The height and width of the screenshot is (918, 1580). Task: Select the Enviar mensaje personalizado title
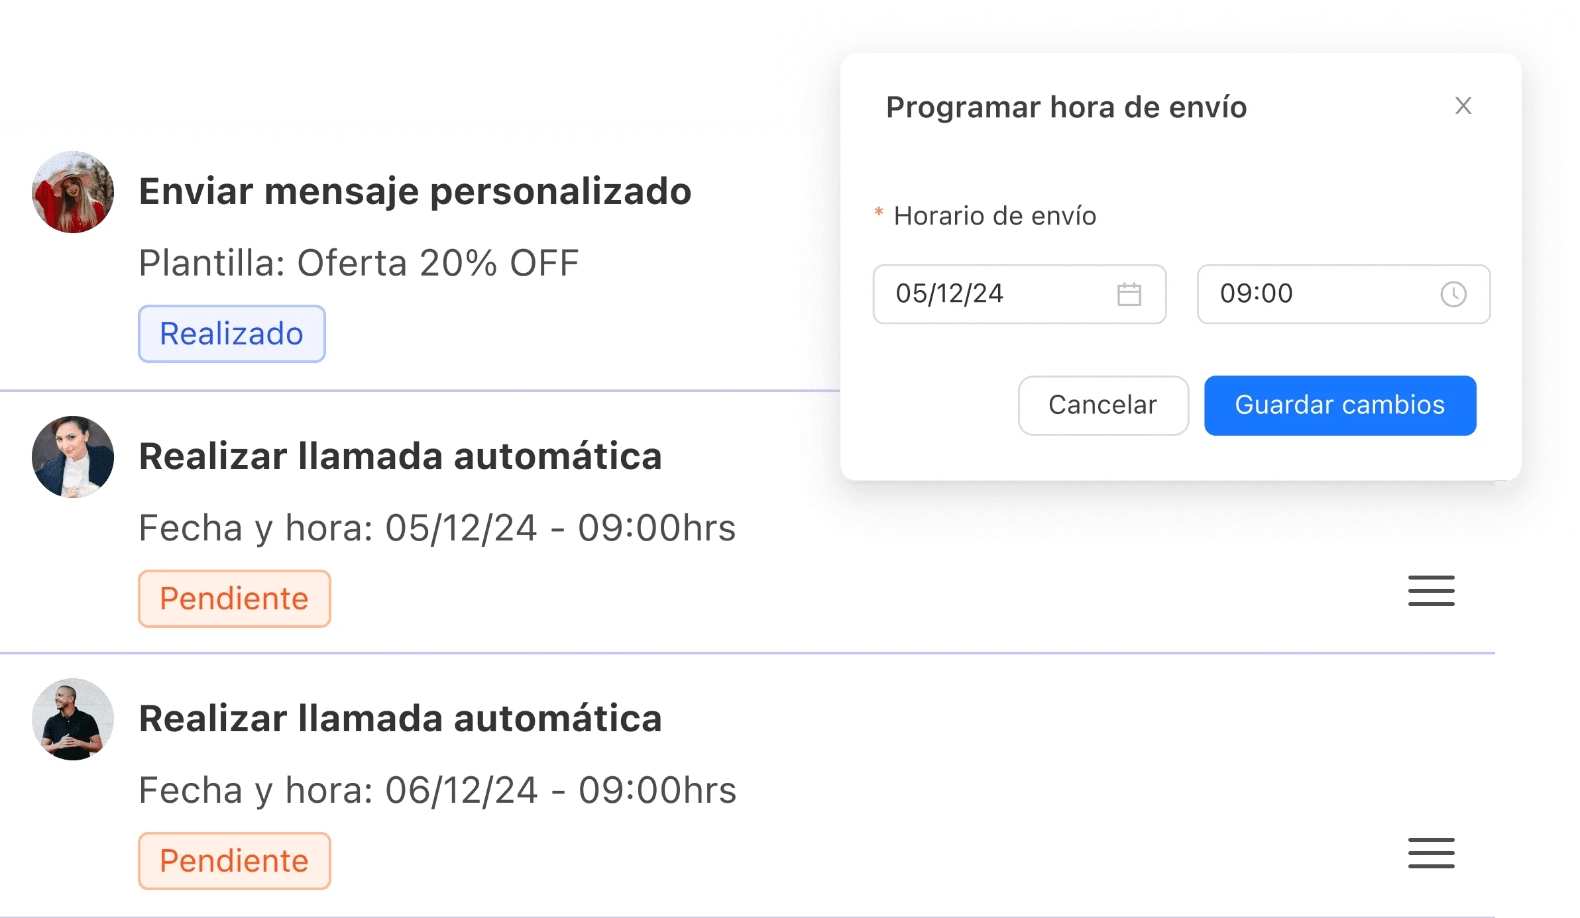415,192
